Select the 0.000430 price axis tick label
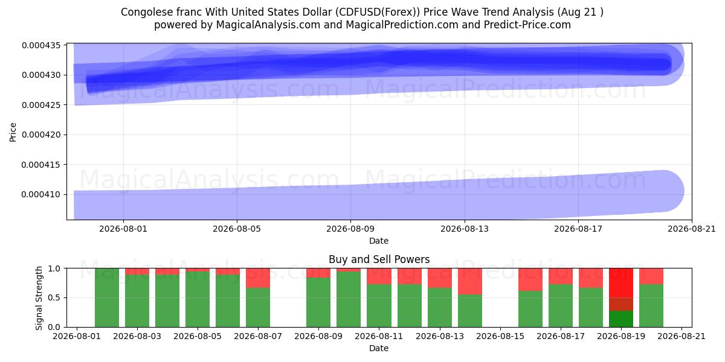Screen dimensions: 725x362 point(41,75)
